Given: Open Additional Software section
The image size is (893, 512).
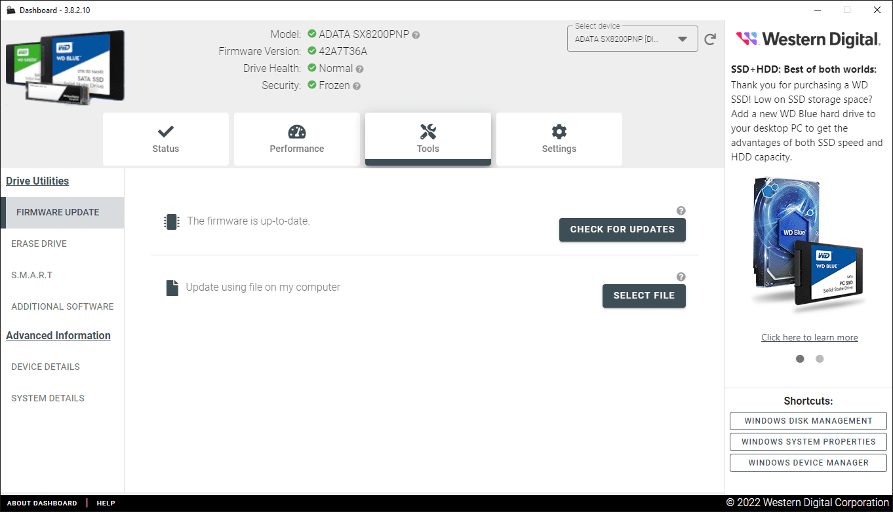Looking at the screenshot, I should (62, 306).
